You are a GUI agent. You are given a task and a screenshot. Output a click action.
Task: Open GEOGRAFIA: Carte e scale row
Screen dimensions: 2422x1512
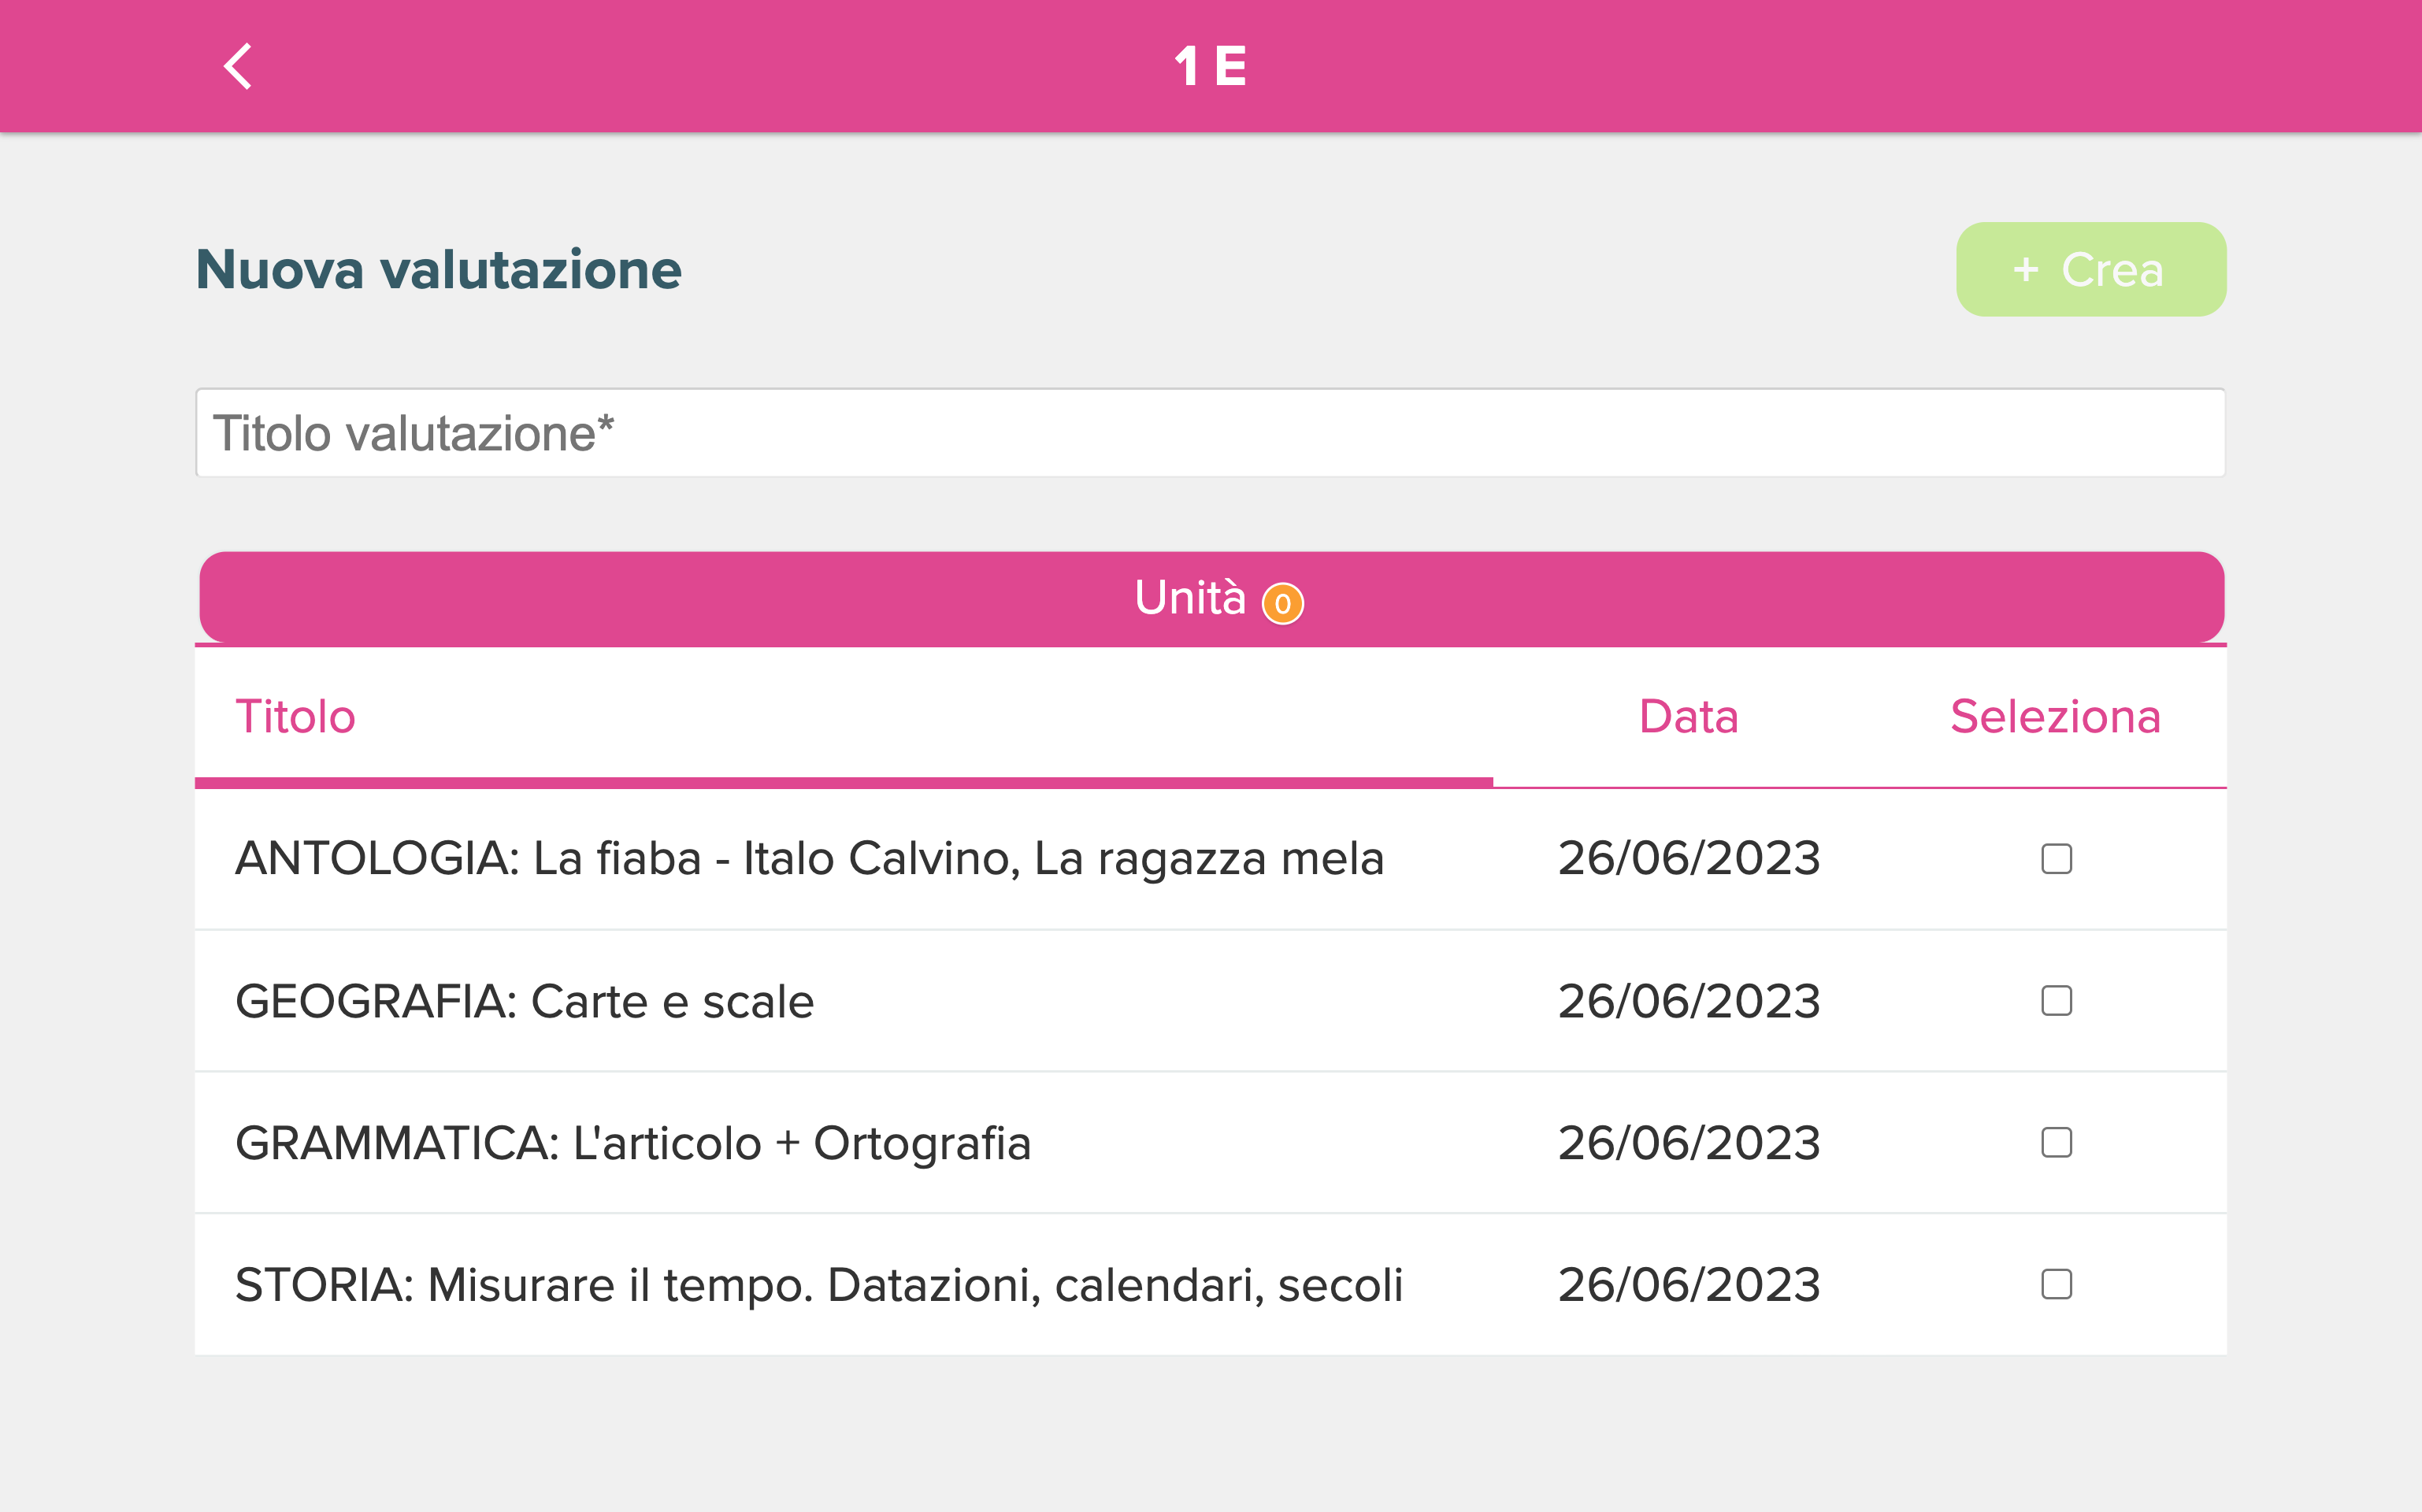1210,1001
